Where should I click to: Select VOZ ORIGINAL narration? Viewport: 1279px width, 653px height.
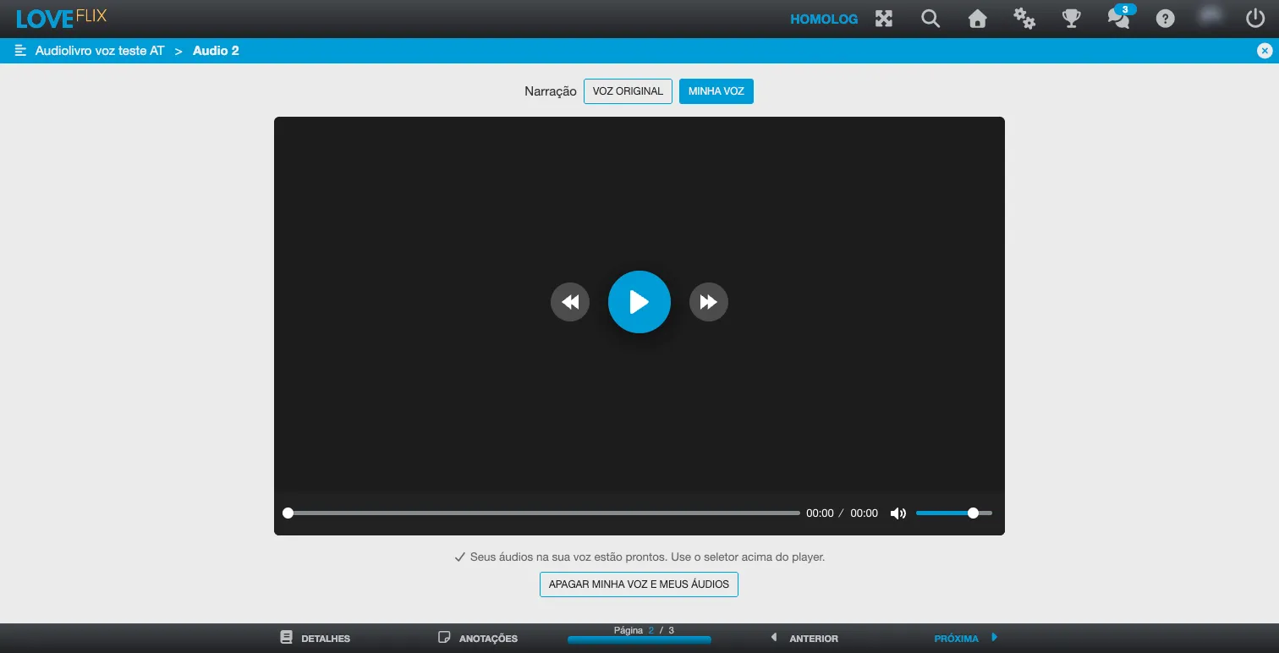point(628,91)
